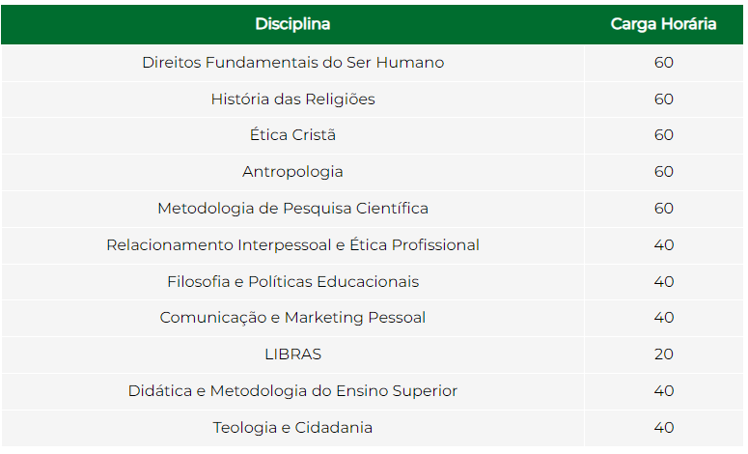The image size is (748, 454).
Task: Click the 60 hours value for Ética Cristã
Action: click(x=664, y=135)
